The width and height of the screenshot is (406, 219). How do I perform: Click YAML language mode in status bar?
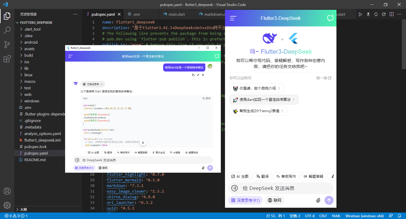tap(336, 216)
